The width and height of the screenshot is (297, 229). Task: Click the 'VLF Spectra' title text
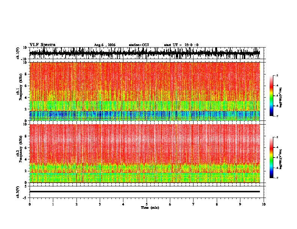42,45
